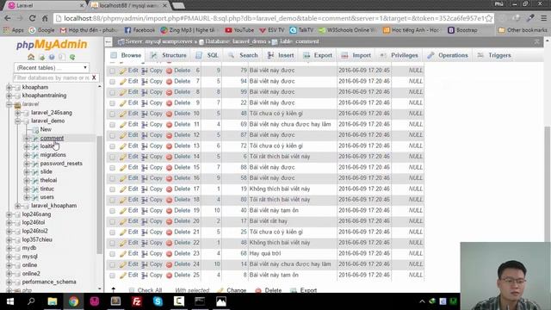This screenshot has width=551, height=310.
Task: Click the red Delete icon for row 15
Action: click(169, 168)
